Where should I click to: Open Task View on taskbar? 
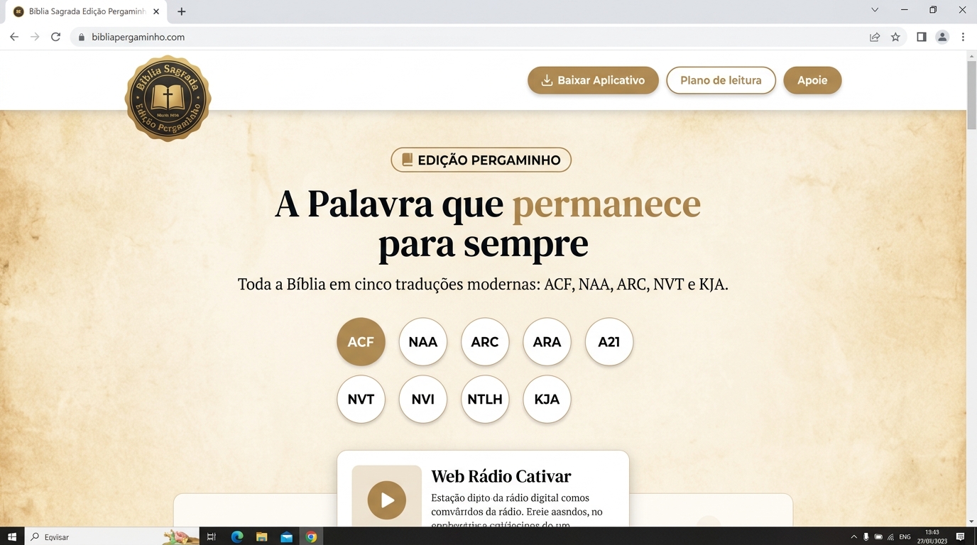(x=211, y=536)
